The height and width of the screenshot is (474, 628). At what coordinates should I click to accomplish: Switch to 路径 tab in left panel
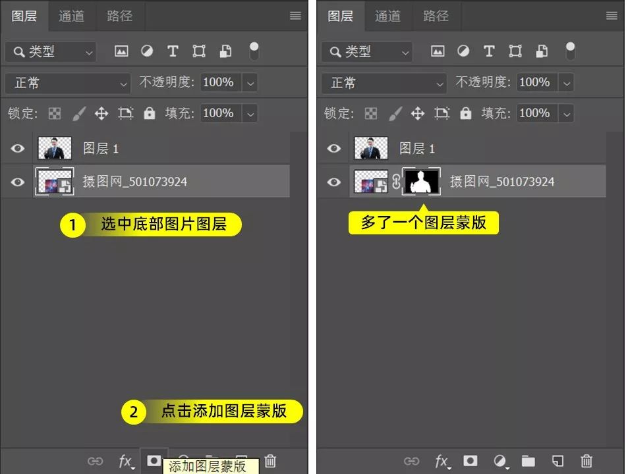point(120,16)
